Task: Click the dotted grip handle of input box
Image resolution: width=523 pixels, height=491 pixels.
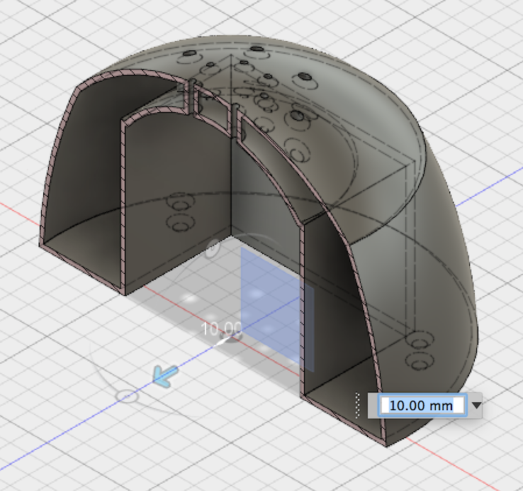Action: (x=357, y=405)
